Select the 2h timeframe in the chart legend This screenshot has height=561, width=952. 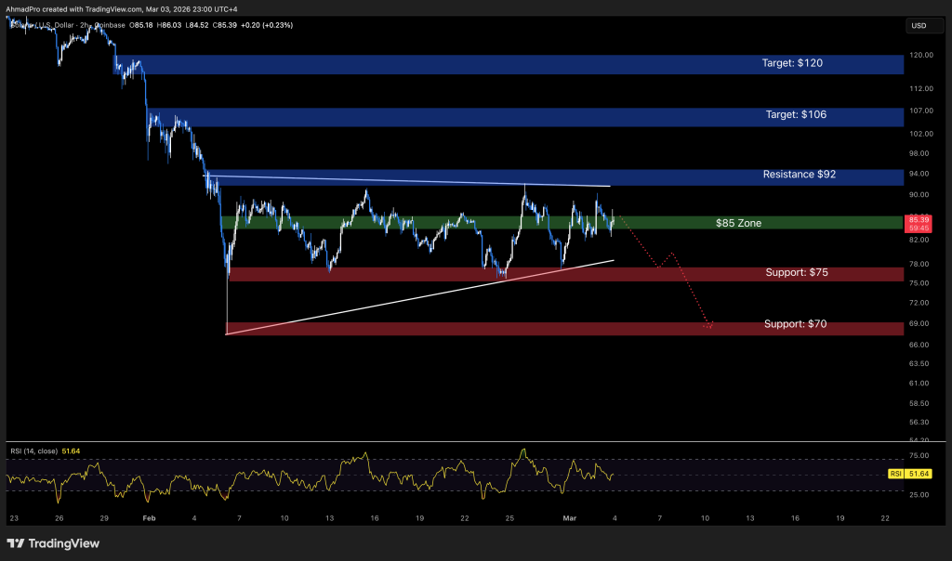(x=85, y=25)
